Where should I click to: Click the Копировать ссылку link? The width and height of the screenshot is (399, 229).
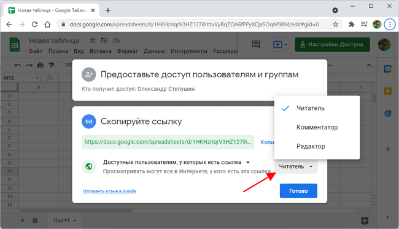(267, 142)
